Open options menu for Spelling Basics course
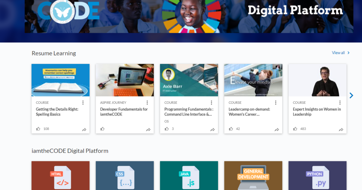362x190 pixels. pyautogui.click(x=83, y=103)
